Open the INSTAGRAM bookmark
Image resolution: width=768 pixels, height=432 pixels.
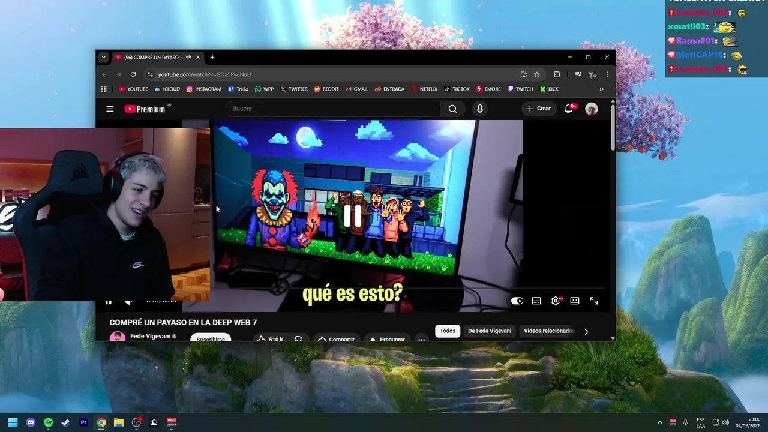204,89
